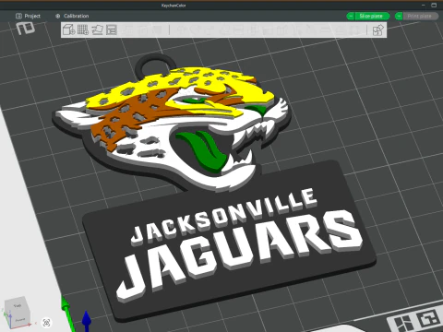This screenshot has width=443, height=332.
Task: Select the Jacksonville Jaguars text plate
Action: coord(229,243)
